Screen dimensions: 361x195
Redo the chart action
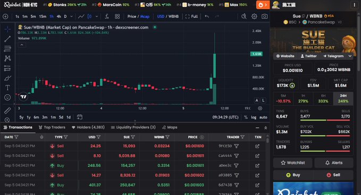(x=217, y=16)
